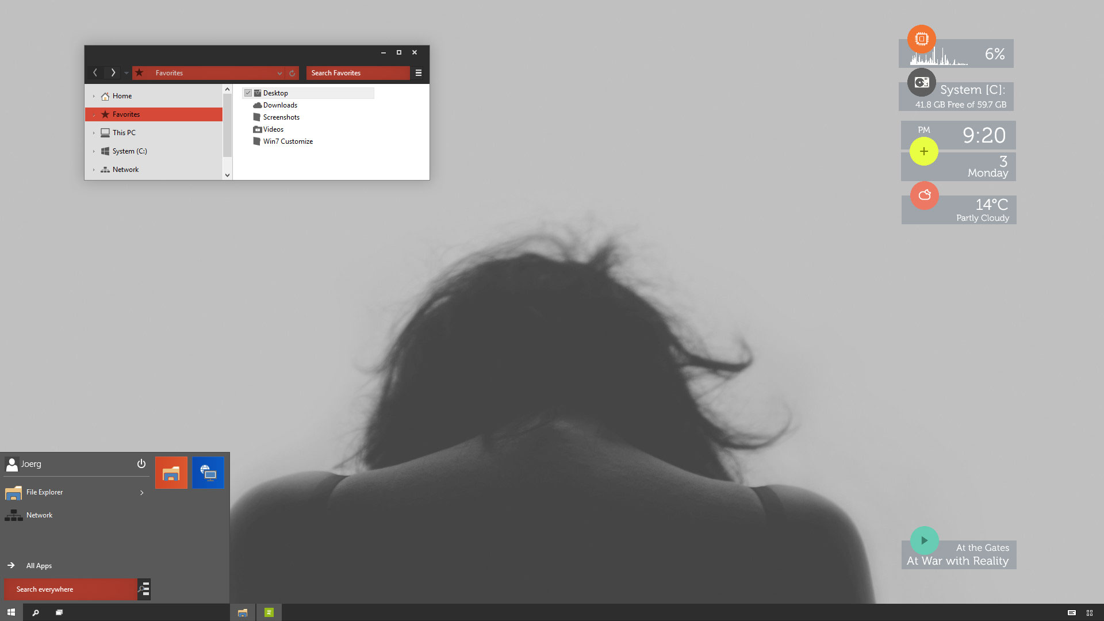Click the Windows Start button on the taskbar
This screenshot has width=1104, height=621.
11,612
